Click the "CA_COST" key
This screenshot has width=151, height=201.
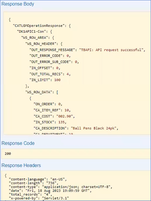(43, 116)
